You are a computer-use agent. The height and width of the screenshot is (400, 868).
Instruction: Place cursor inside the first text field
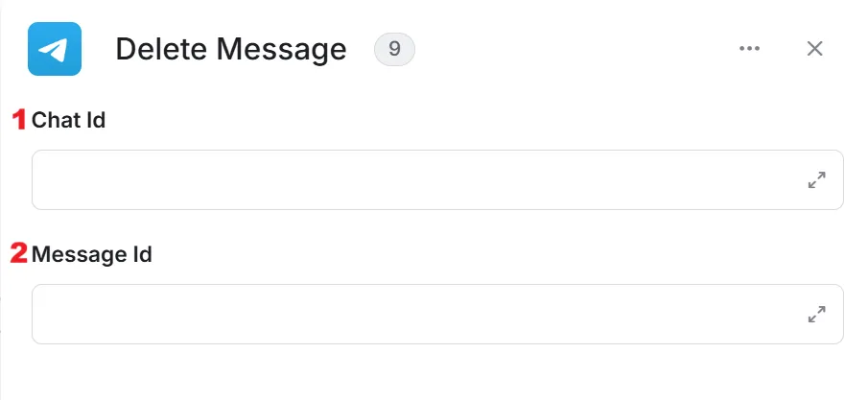[x=437, y=179]
